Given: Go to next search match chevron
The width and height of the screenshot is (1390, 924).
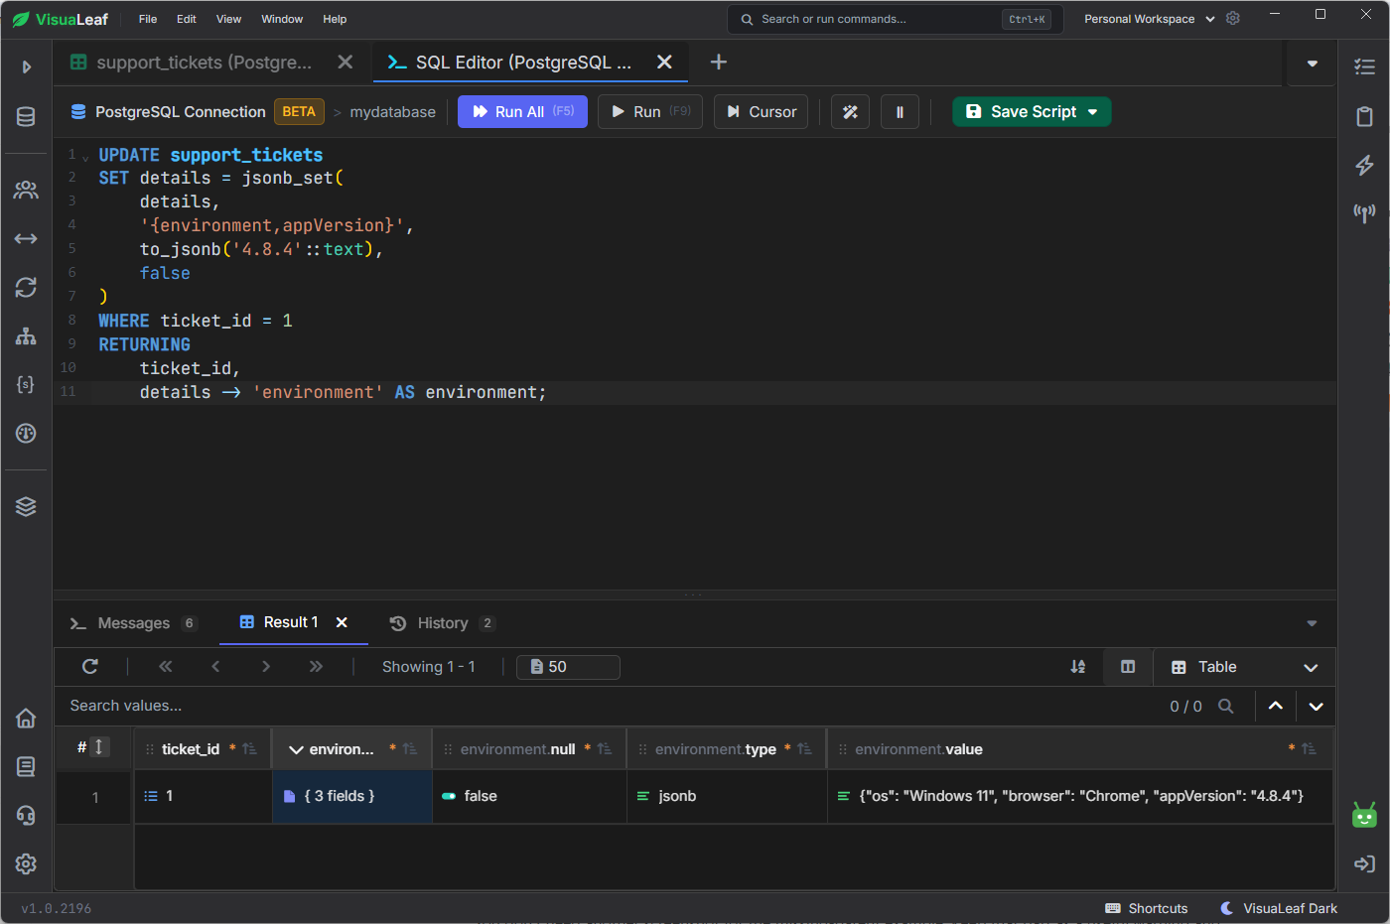Looking at the screenshot, I should tap(1316, 706).
